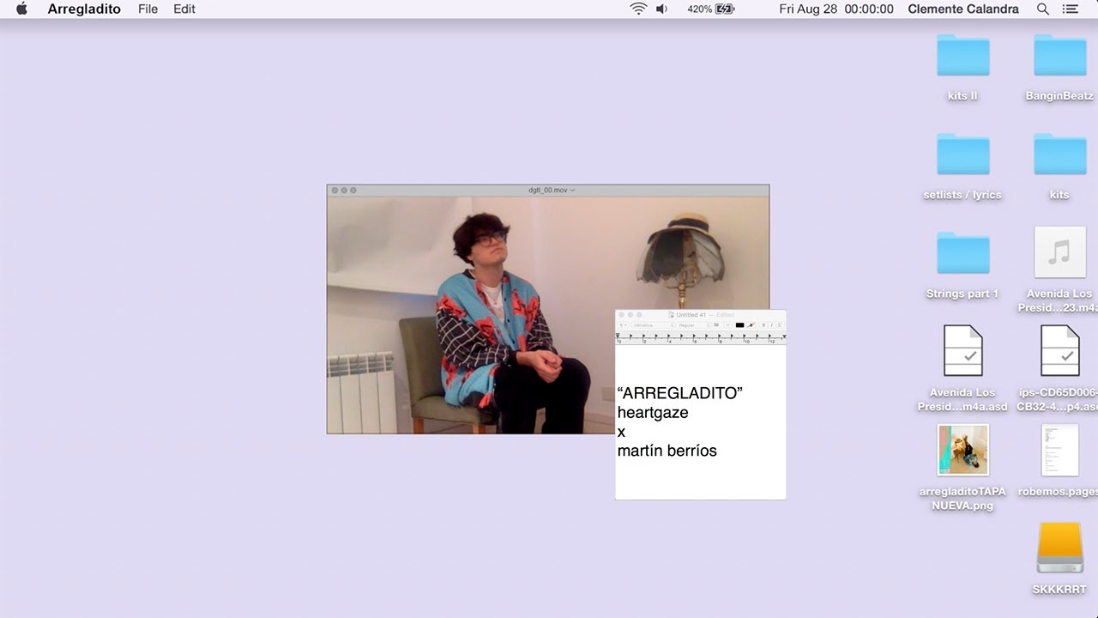Toggle Underline in TextEdit toolbar
The height and width of the screenshot is (618, 1098).
click(x=780, y=325)
